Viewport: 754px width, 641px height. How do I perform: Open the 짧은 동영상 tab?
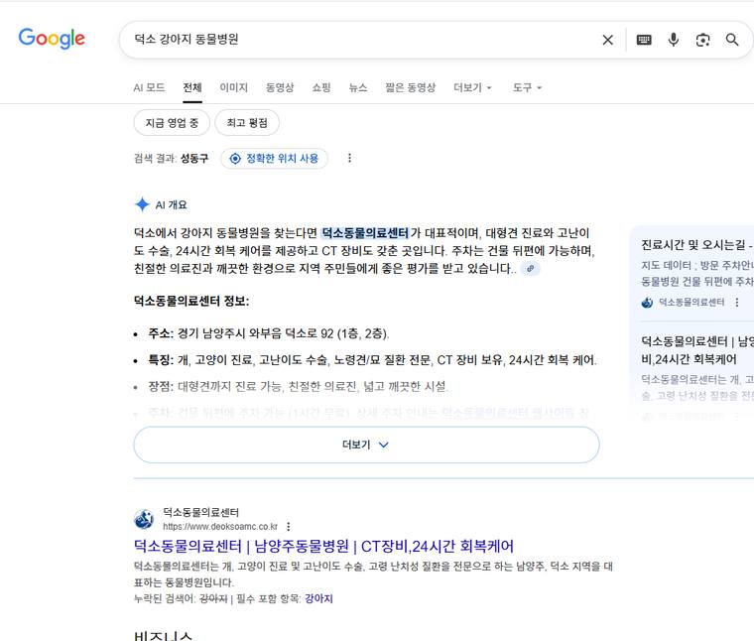(x=410, y=87)
